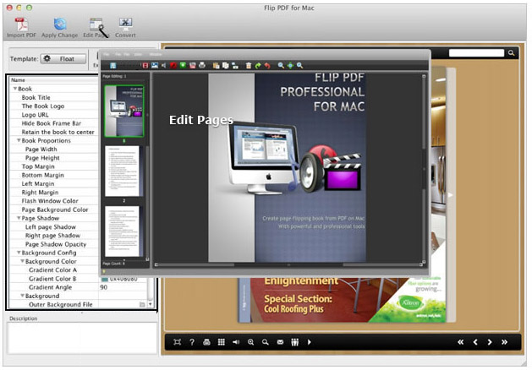Collapse the Background Color node
This screenshot has height=370, width=532.
coord(22,261)
